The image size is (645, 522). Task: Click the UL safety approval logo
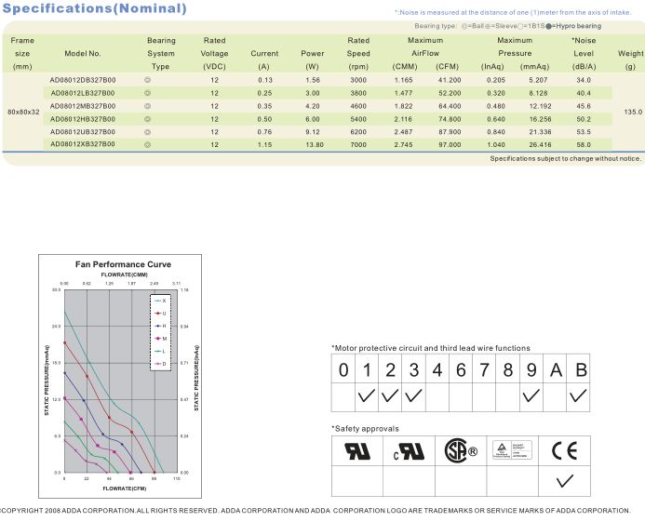tap(357, 451)
